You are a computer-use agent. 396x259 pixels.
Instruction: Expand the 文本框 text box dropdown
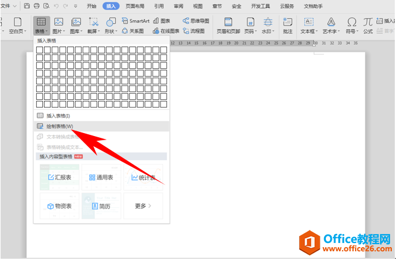309,31
